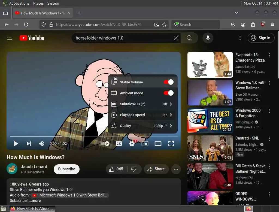Open options menu for ORDER WINDOWS video

[x=269, y=194]
